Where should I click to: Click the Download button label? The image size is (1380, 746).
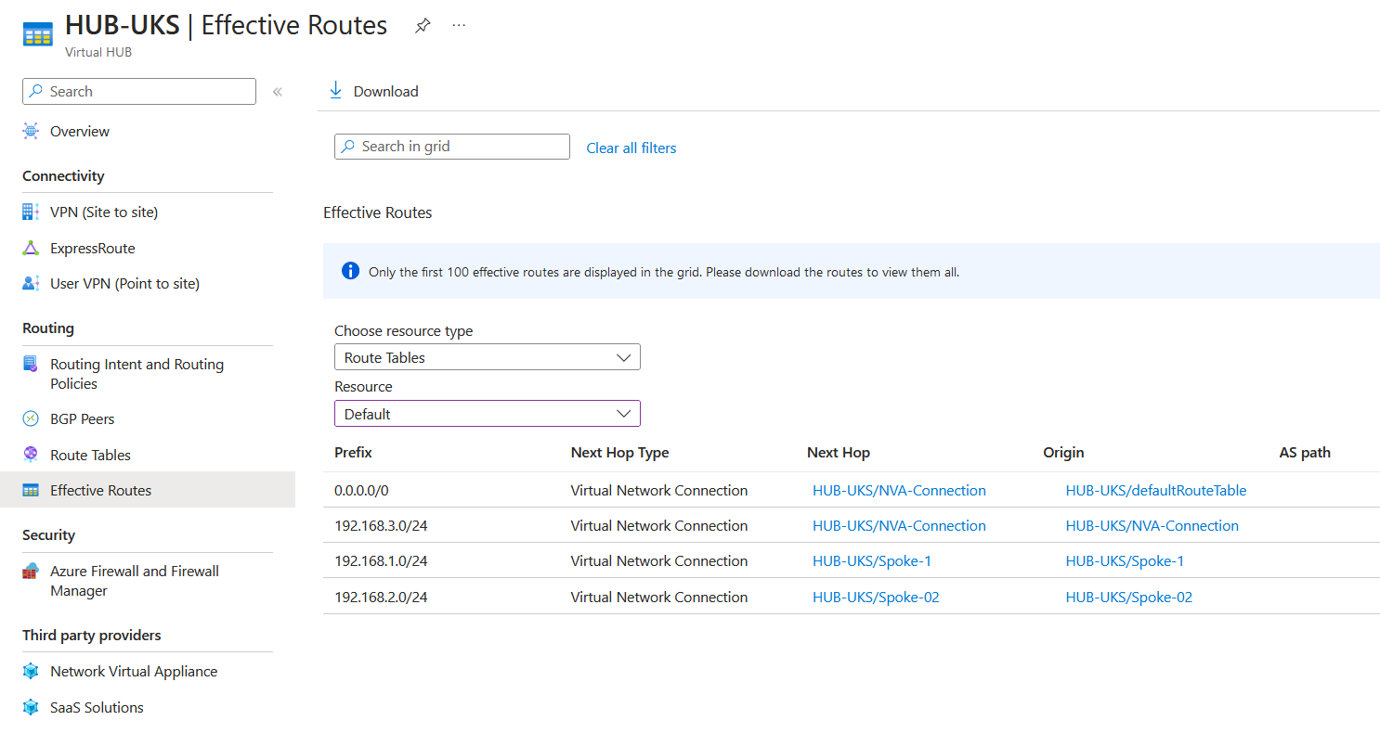386,91
